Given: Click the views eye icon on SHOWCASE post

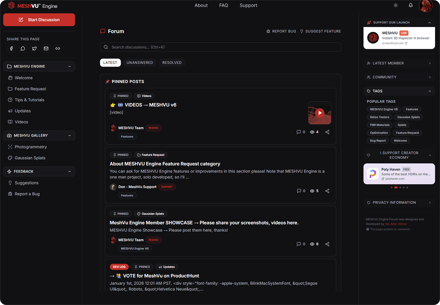Looking at the screenshot, I should pyautogui.click(x=312, y=244).
